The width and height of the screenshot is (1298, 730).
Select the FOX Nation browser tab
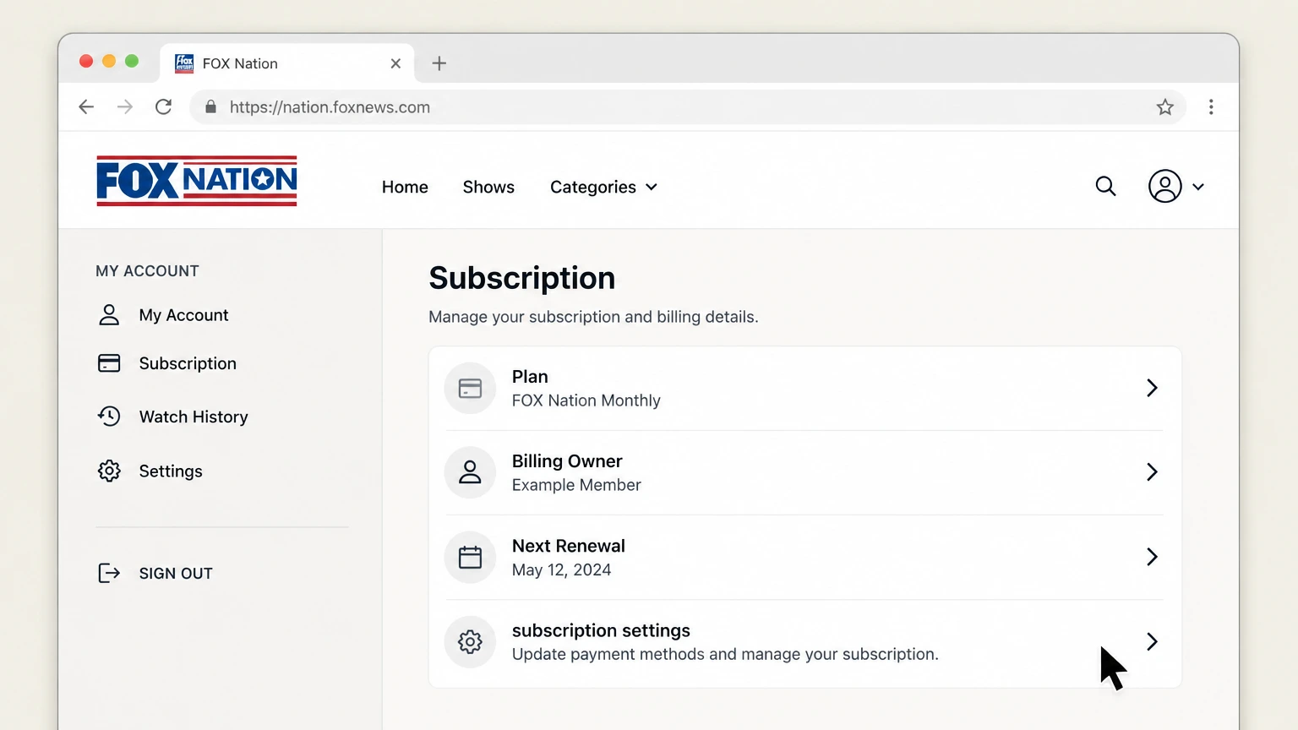click(287, 63)
